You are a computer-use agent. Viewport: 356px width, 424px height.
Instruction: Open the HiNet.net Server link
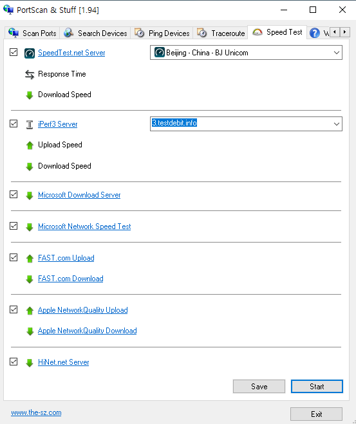tap(63, 362)
